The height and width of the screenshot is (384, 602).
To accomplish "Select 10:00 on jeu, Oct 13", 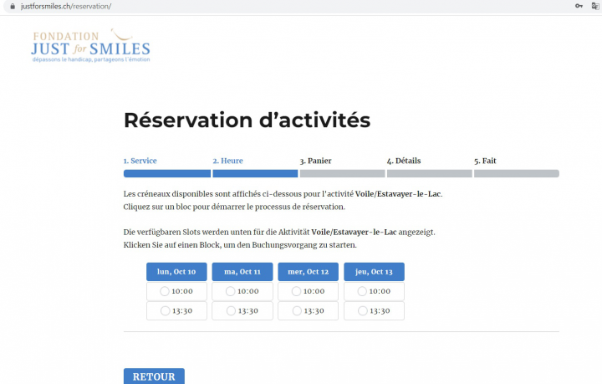I will (x=374, y=291).
